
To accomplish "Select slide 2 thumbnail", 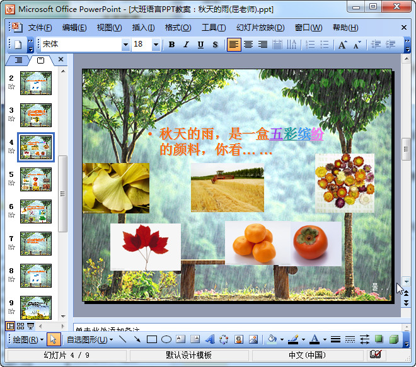I will pos(36,83).
